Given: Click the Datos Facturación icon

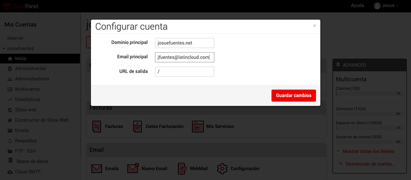Looking at the screenshot, I should tap(137, 126).
